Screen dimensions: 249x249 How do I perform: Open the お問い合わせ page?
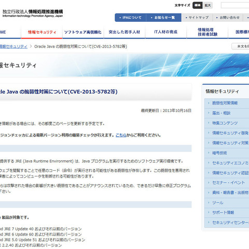click(228, 18)
